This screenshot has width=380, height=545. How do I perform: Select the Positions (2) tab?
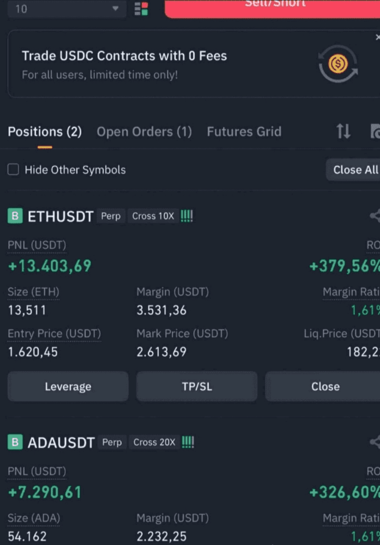coord(45,132)
